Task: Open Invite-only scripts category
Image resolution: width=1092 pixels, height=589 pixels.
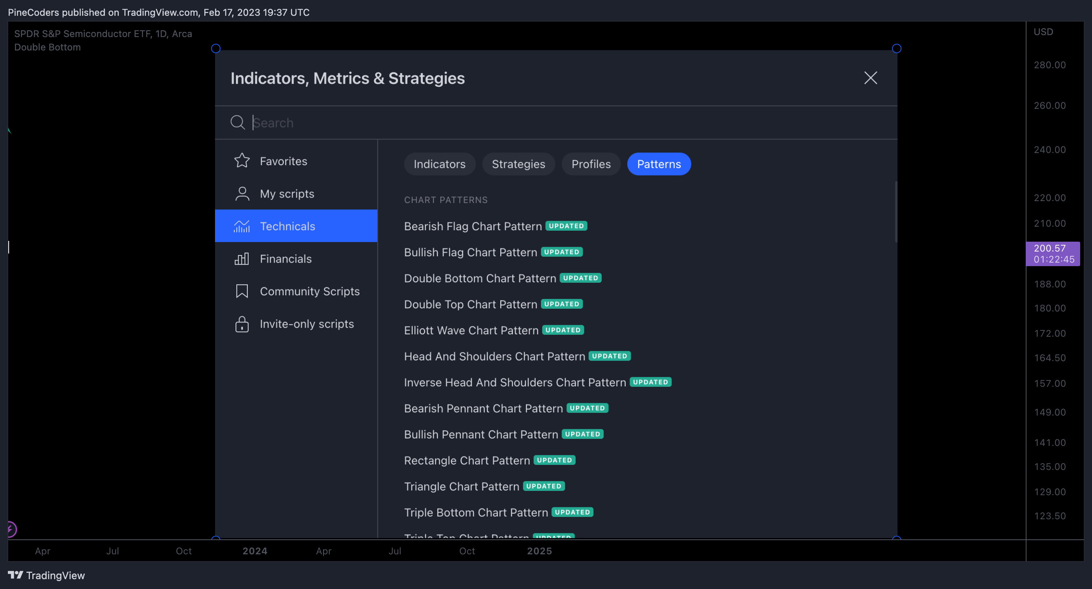Action: click(296, 324)
